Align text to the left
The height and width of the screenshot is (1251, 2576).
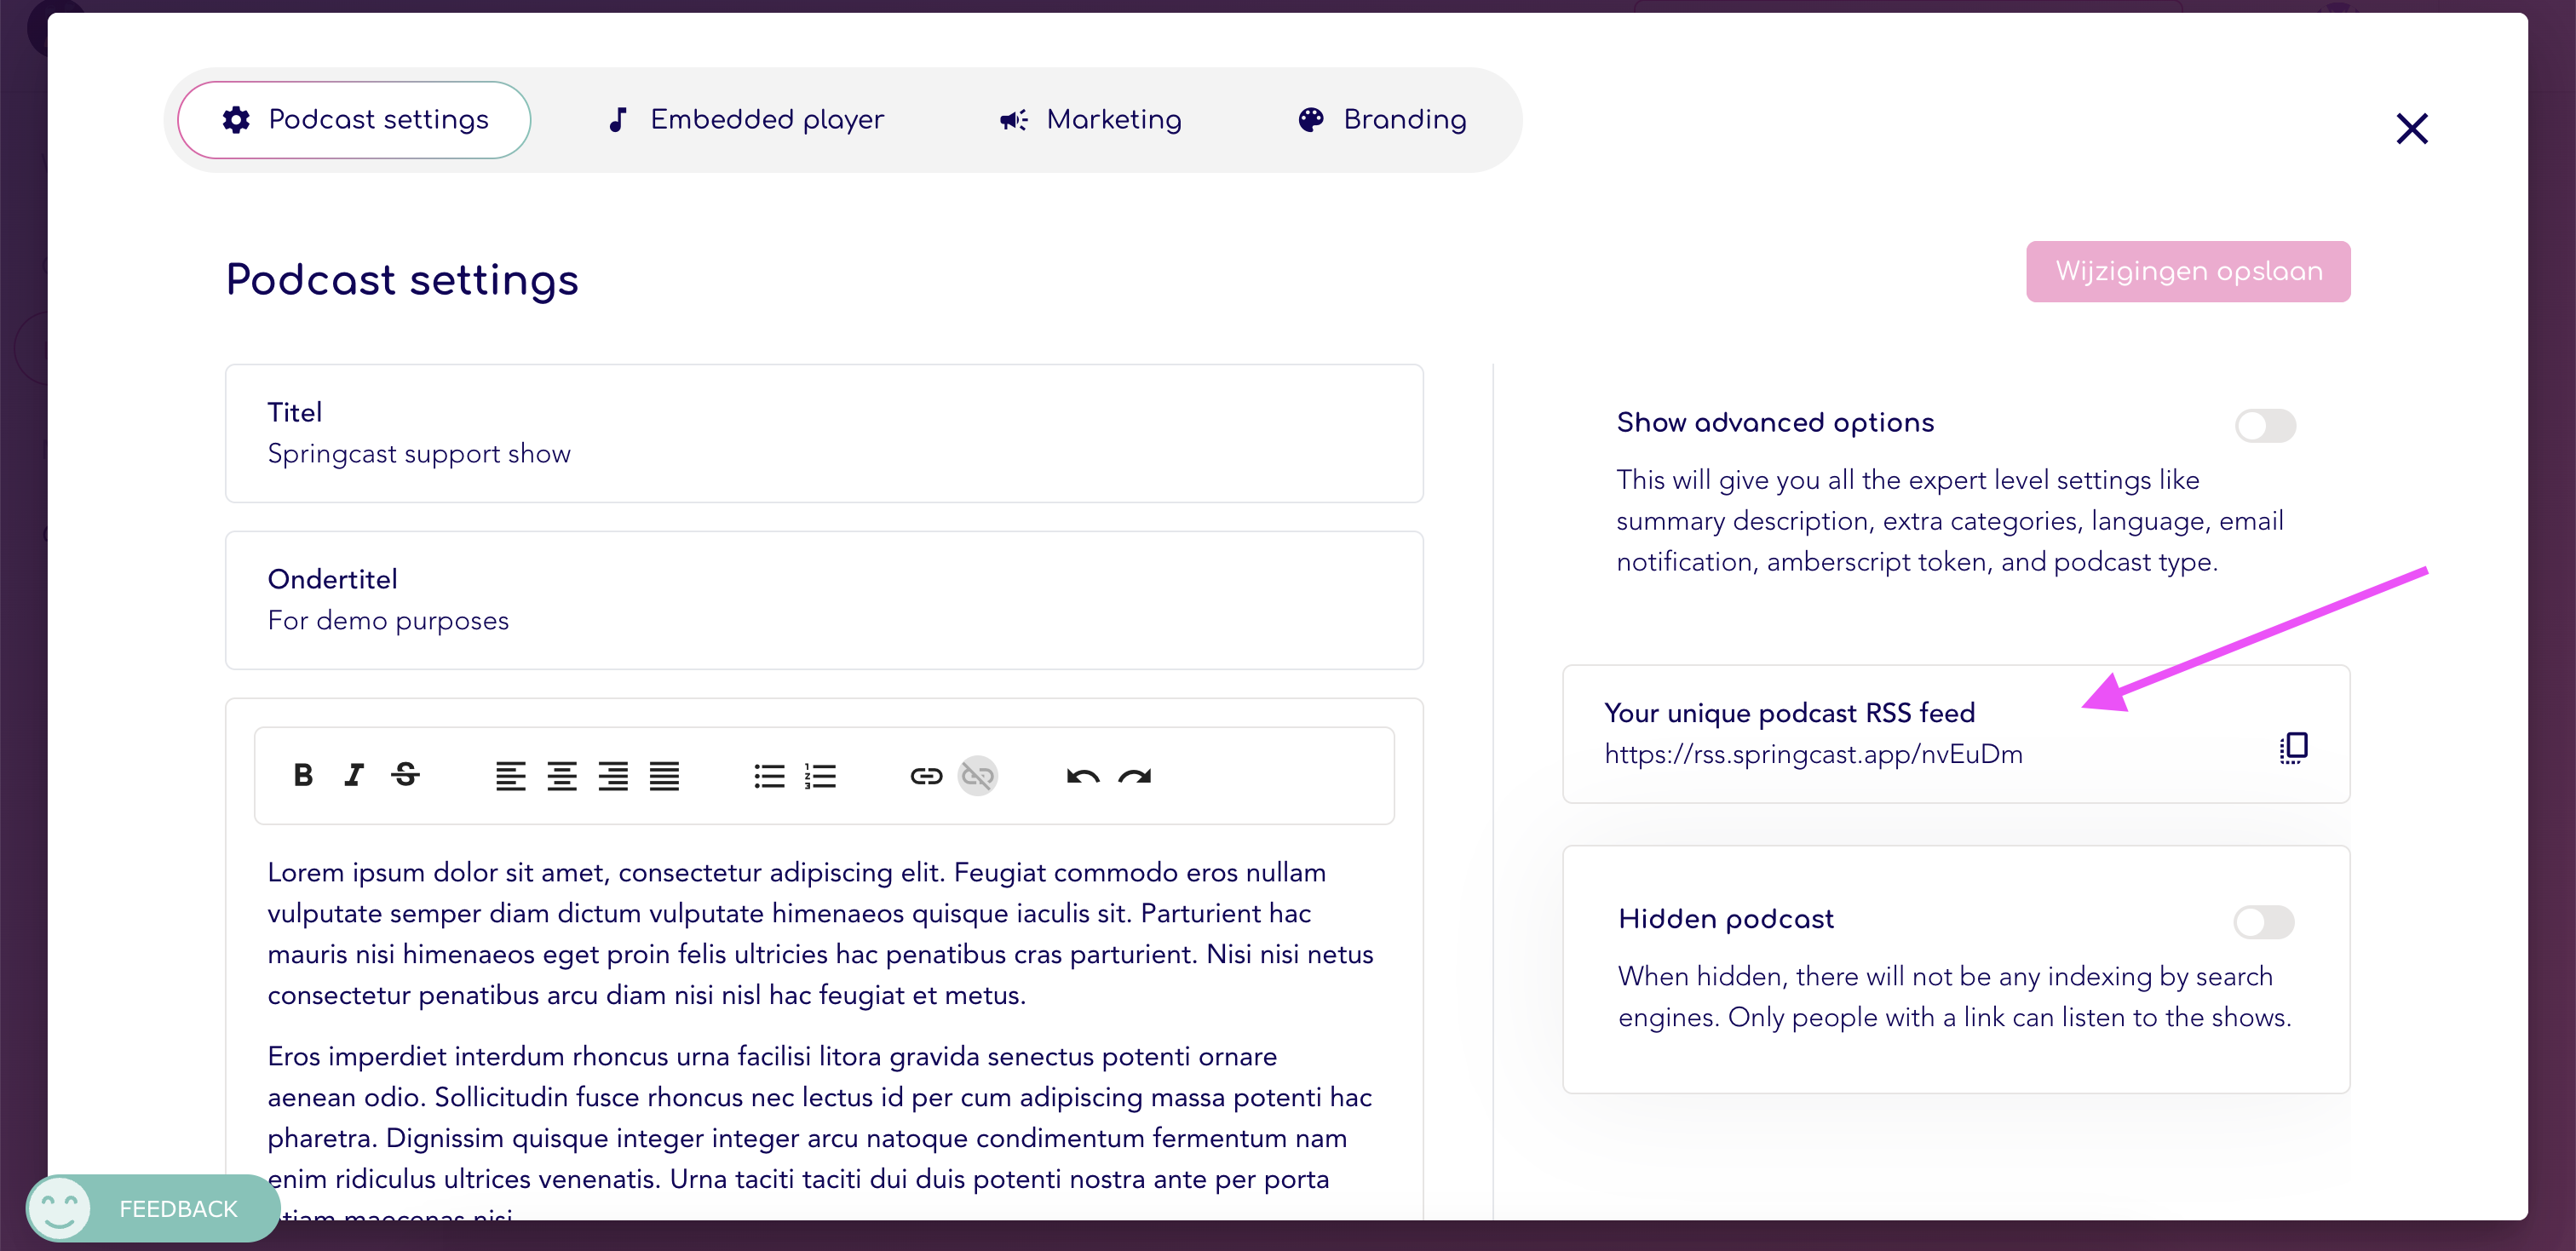coord(510,776)
